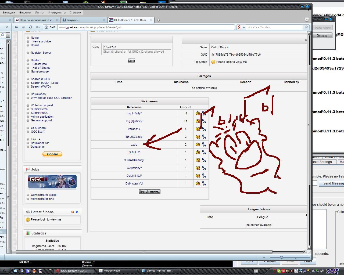Open the News archive link
Image resolution: width=344 pixels, height=275 pixels.
(x=42, y=41)
